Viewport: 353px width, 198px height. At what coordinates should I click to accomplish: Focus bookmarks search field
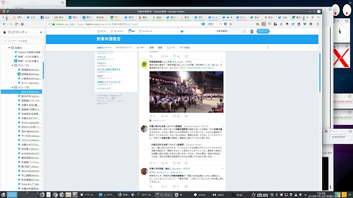pos(23,41)
